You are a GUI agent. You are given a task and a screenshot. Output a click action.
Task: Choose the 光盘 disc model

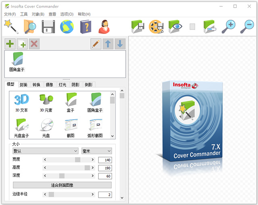tap(46, 128)
